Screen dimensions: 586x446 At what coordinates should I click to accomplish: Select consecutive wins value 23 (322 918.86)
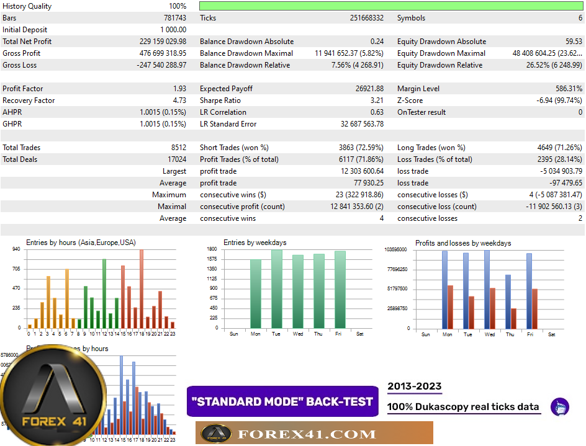[x=359, y=195]
